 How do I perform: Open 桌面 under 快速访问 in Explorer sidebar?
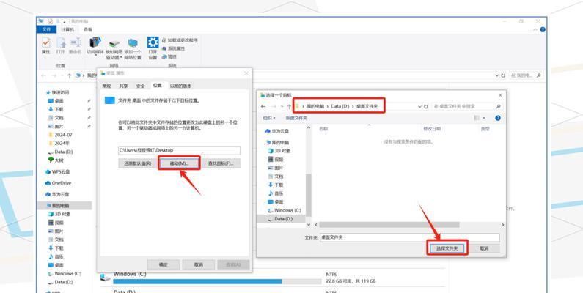(56, 101)
